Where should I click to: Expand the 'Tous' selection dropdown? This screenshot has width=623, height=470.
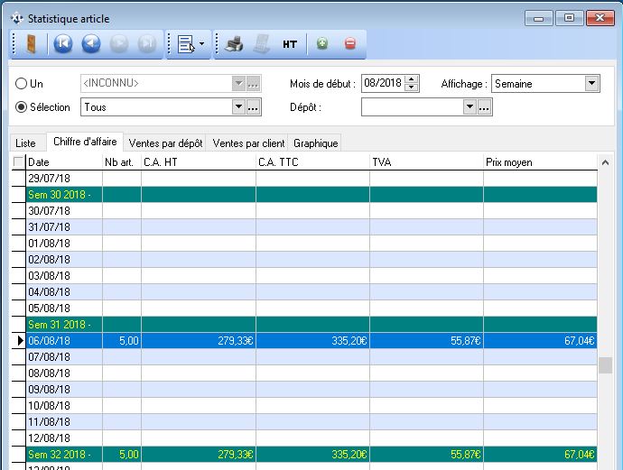click(x=238, y=107)
